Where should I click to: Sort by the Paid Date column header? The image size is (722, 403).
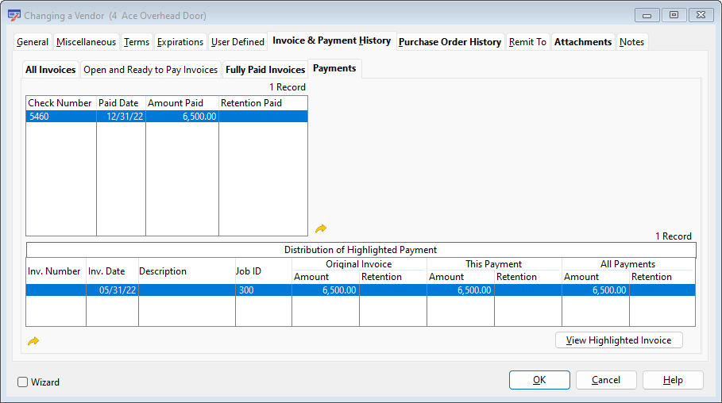point(121,103)
